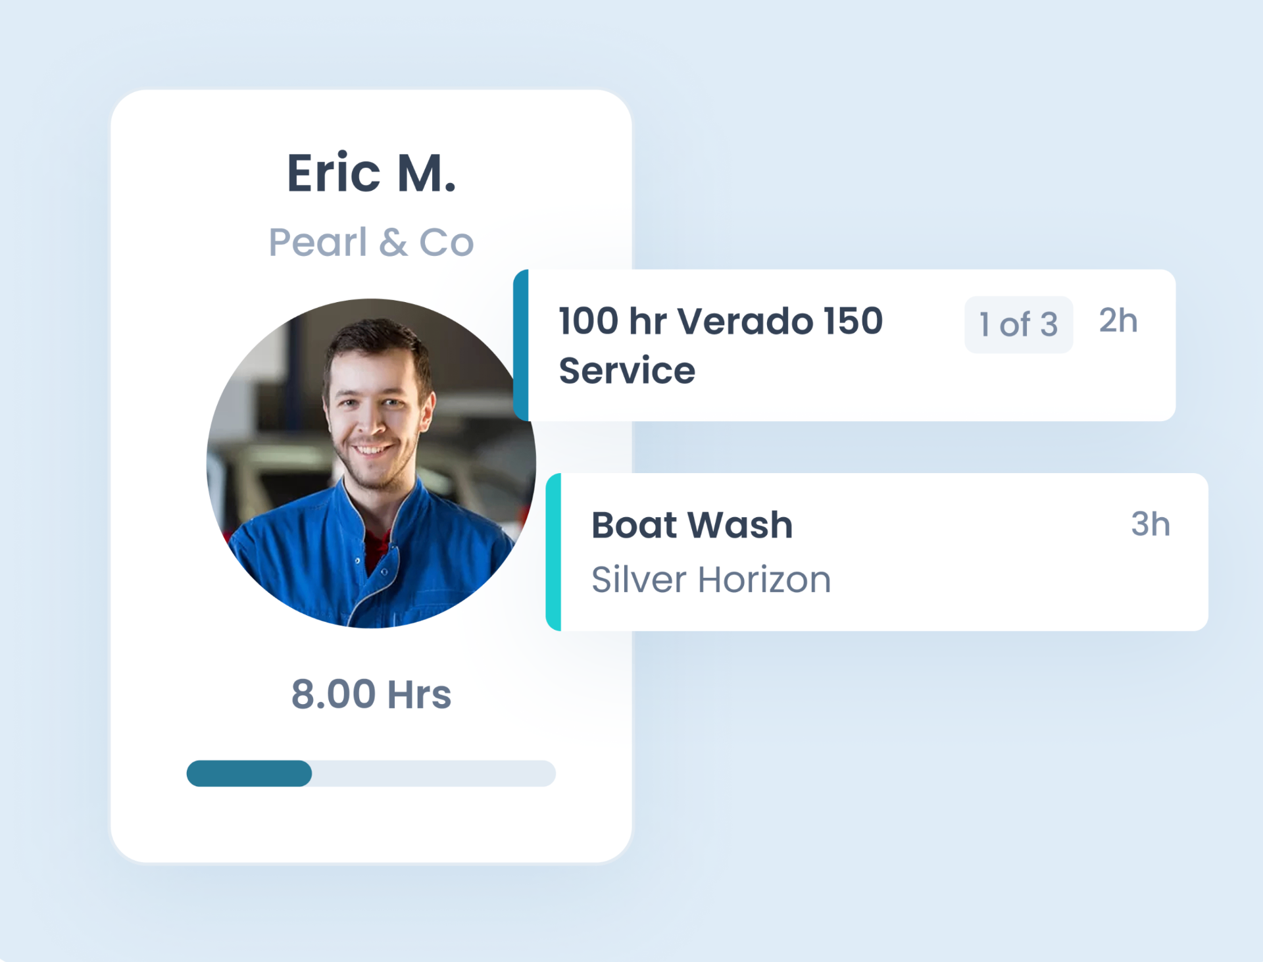Click the Boat Wash title text
Screen dimensions: 1263x962
pyautogui.click(x=691, y=524)
